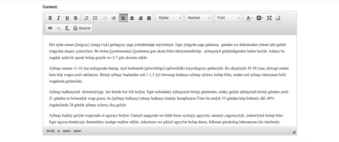Open the Styles dropdown

pyautogui.click(x=169, y=18)
